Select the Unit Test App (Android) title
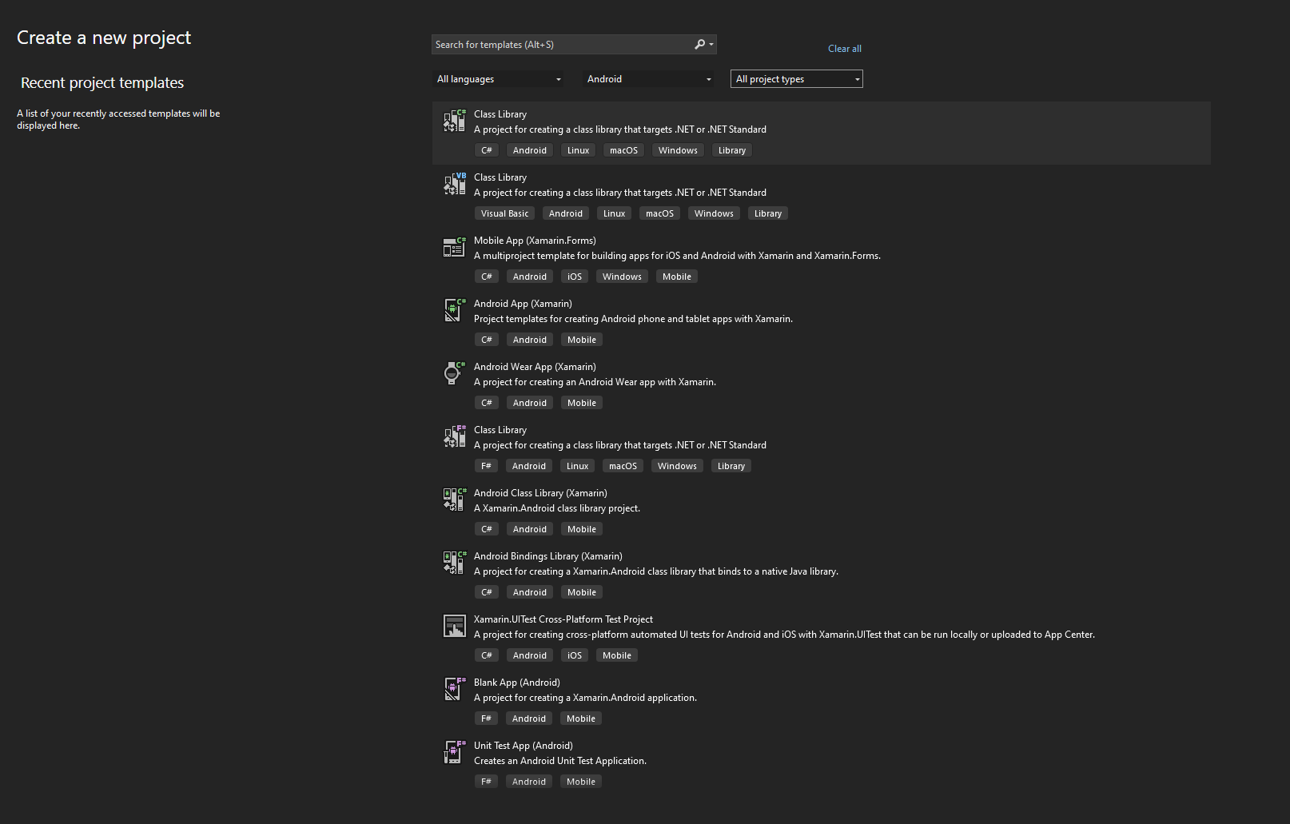1290x824 pixels. coord(524,746)
